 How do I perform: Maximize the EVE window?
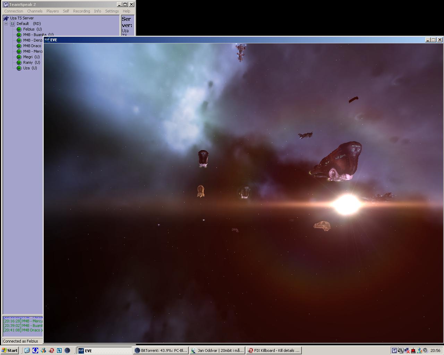coord(433,40)
